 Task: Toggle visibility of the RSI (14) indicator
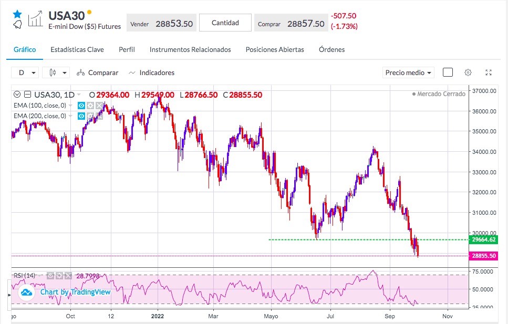pos(50,276)
